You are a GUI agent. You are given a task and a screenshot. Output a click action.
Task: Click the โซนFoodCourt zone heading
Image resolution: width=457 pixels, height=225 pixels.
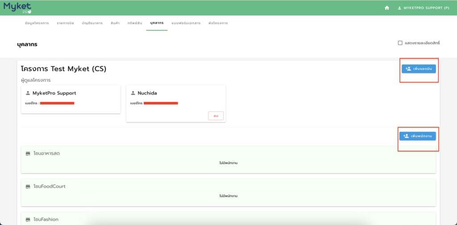click(x=50, y=186)
